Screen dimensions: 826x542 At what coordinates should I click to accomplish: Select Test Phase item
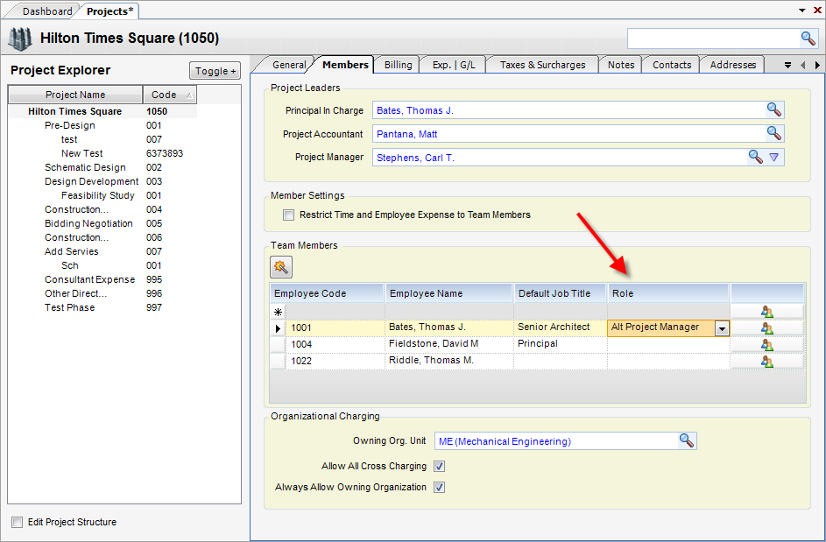click(x=69, y=307)
